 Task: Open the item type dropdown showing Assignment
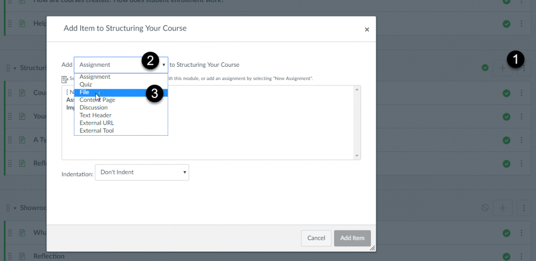(x=121, y=65)
